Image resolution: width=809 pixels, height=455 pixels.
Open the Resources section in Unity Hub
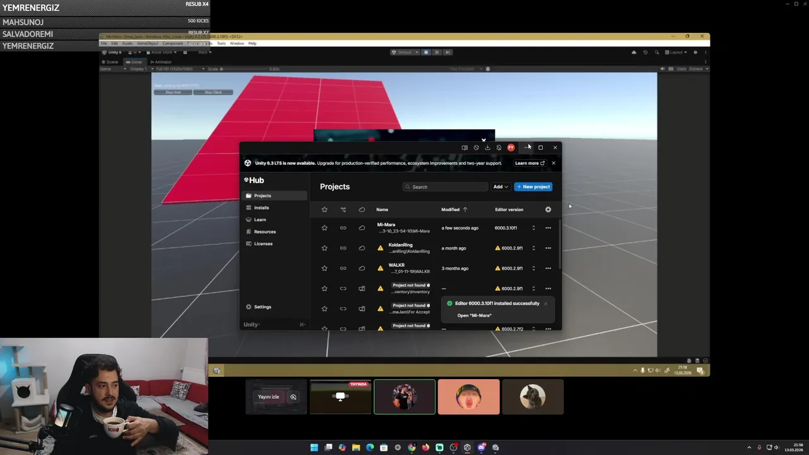(274, 232)
